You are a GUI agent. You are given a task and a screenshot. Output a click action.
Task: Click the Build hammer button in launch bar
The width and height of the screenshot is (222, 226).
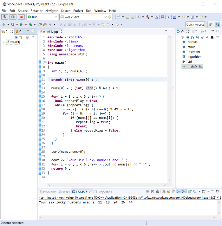(x=5, y=17)
